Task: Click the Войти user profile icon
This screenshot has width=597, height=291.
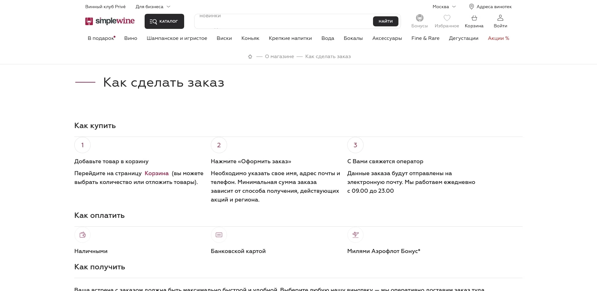Action: tap(500, 18)
